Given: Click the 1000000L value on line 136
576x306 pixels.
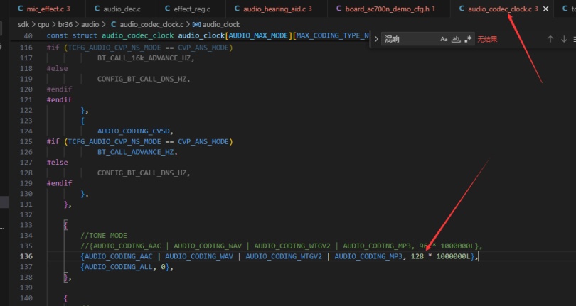Looking at the screenshot, I should click(453, 256).
